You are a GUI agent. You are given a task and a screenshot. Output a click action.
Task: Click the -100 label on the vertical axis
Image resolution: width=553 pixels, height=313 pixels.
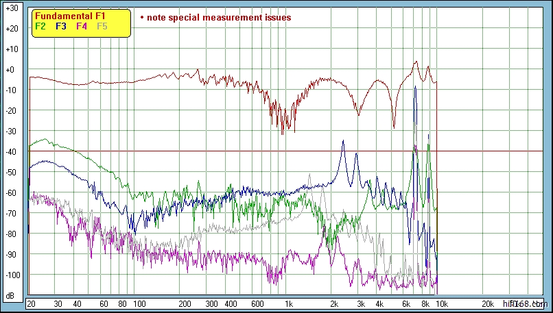[10, 275]
